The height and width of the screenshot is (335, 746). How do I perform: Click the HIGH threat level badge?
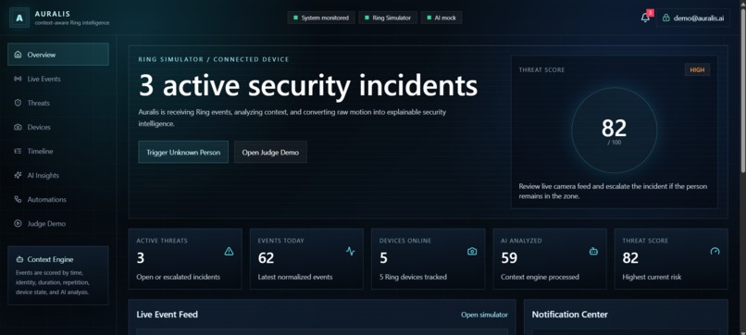tap(697, 70)
